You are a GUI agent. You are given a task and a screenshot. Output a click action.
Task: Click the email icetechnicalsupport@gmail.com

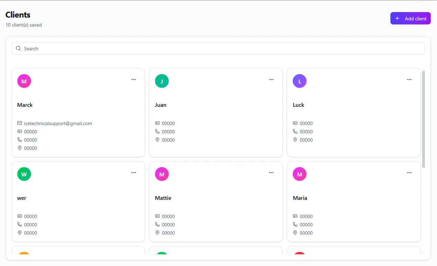58,123
